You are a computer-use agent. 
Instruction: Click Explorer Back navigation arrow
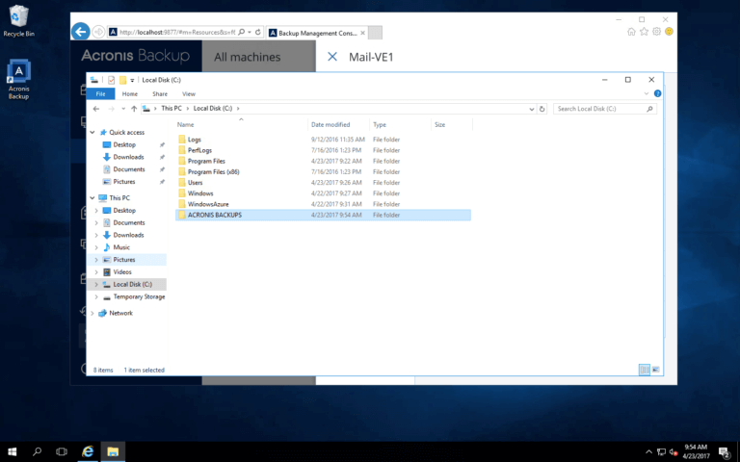pos(96,109)
